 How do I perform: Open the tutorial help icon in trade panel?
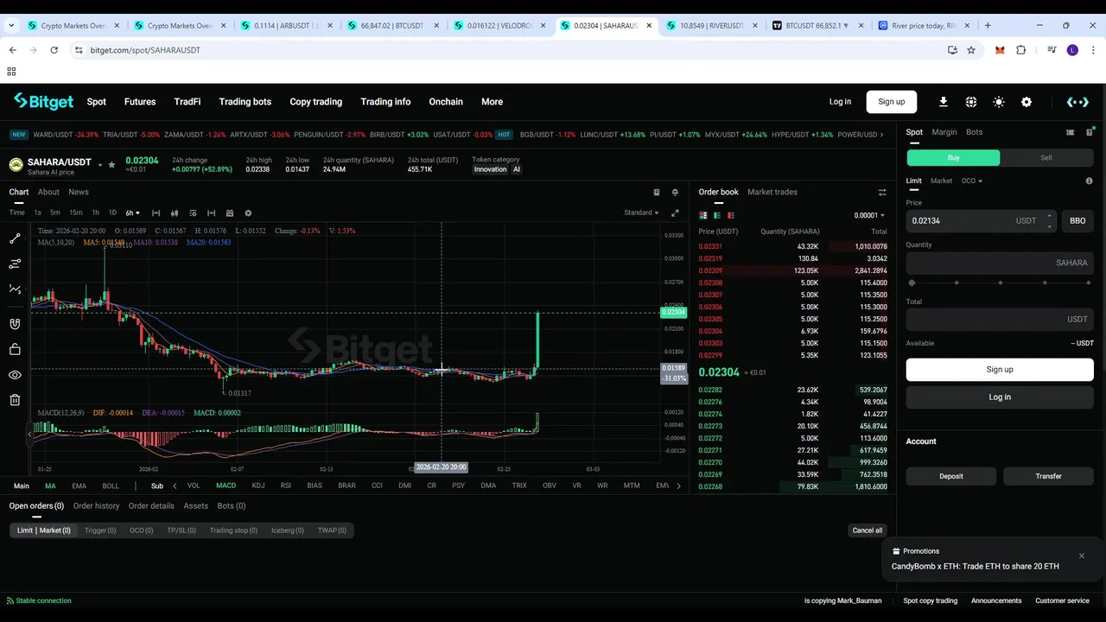(1090, 132)
